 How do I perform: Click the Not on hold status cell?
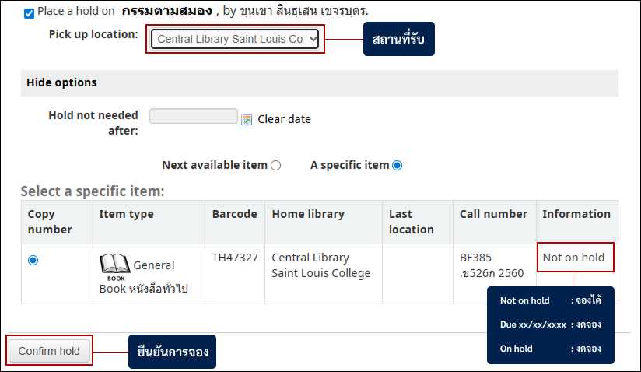[573, 258]
